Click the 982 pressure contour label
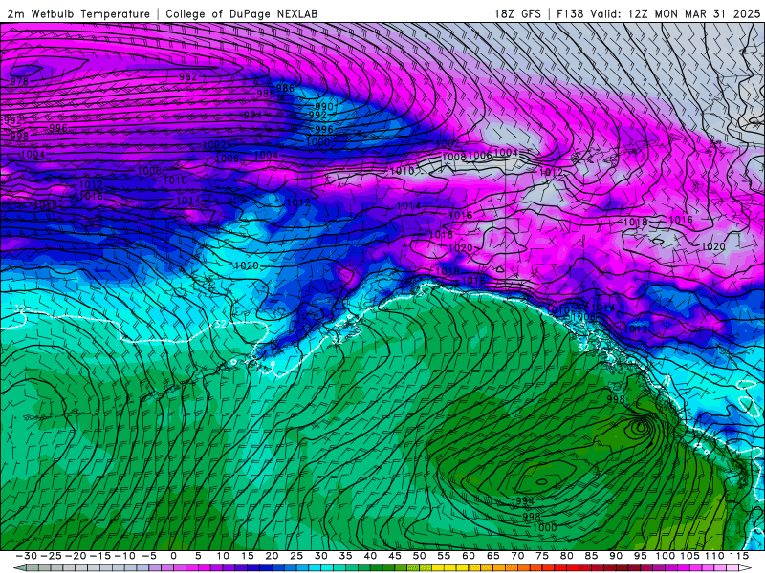 187,76
